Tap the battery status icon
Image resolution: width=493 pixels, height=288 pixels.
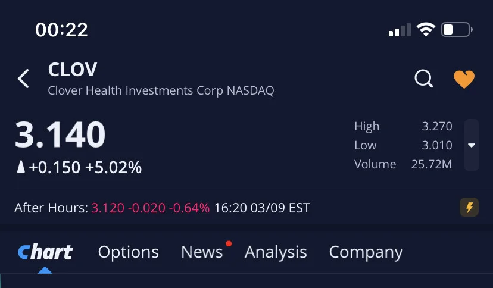click(x=457, y=30)
